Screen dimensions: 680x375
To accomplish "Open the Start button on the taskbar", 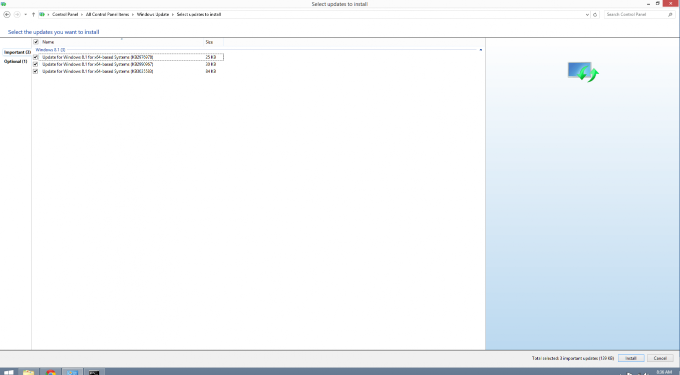I will tap(9, 372).
